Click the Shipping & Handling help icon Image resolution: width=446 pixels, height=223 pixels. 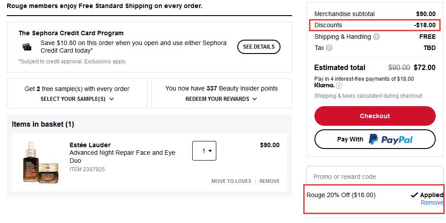point(376,37)
